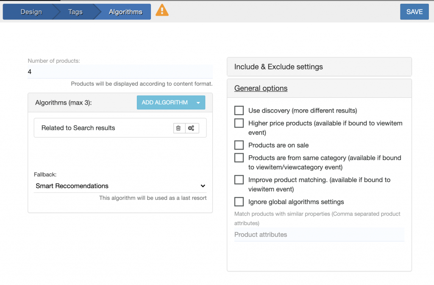Expand the Include & Exclude settings panel
Screen dimensions: 434x285
click(319, 67)
